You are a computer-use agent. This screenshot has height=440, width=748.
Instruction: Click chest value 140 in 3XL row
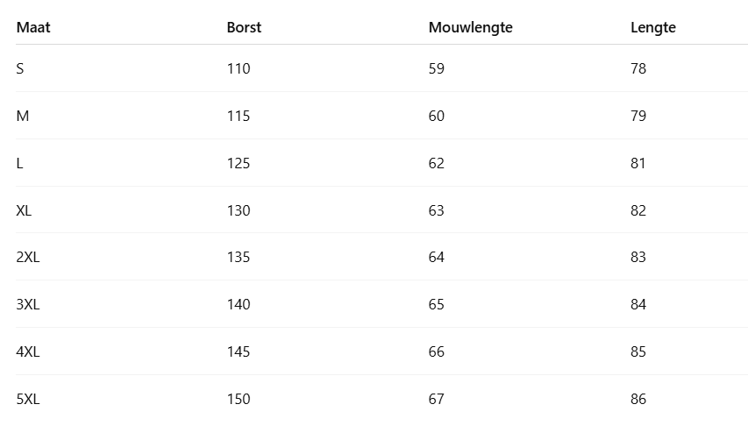point(239,304)
